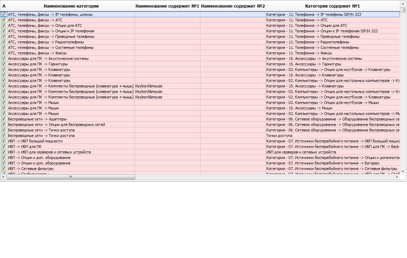The height and width of the screenshot is (258, 407).
Task: Click the 'Категория содержит №1' column header
Action: tap(332, 6)
